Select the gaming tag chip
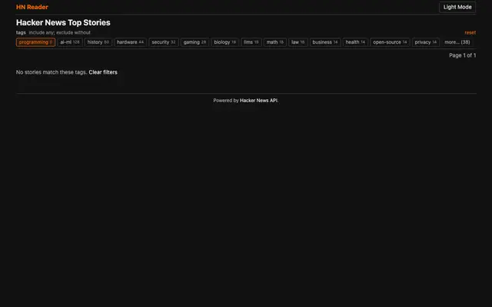This screenshot has height=307, width=492. pos(194,42)
